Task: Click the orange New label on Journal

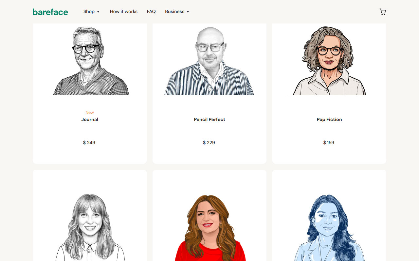Action: (90, 113)
